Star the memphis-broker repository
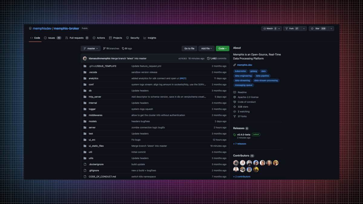Screen dimensions: 363x204 click(319, 28)
